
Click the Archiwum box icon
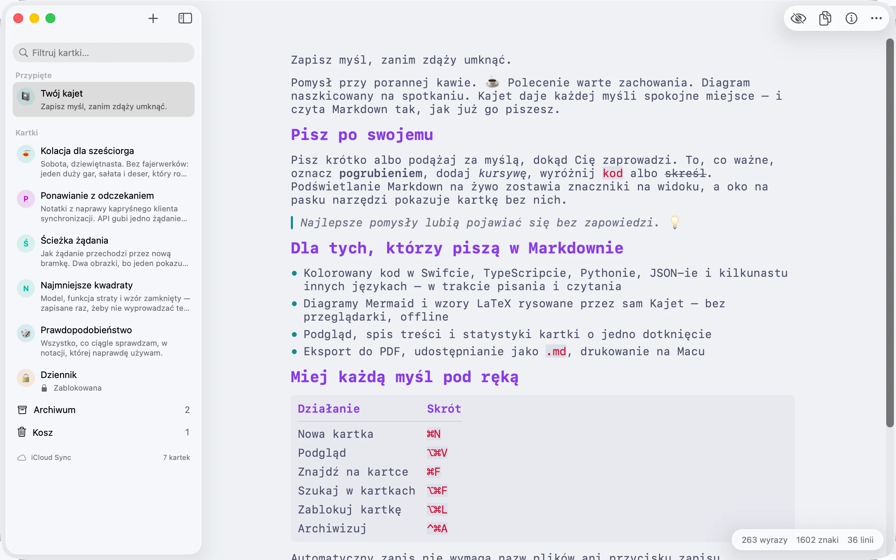pyautogui.click(x=22, y=409)
